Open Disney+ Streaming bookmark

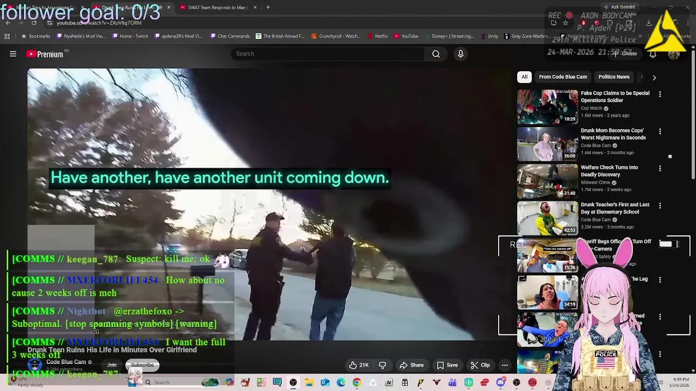tap(449, 36)
